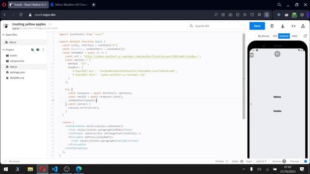Viewport: 310px width, 174px height.
Task: Open Microsoft Edge from taskbar
Action: pos(78,169)
